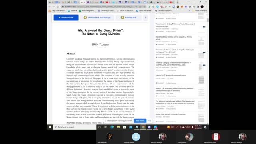Click the Type here to search box
Viewport: 256px width, 144px height.
pos(75,127)
